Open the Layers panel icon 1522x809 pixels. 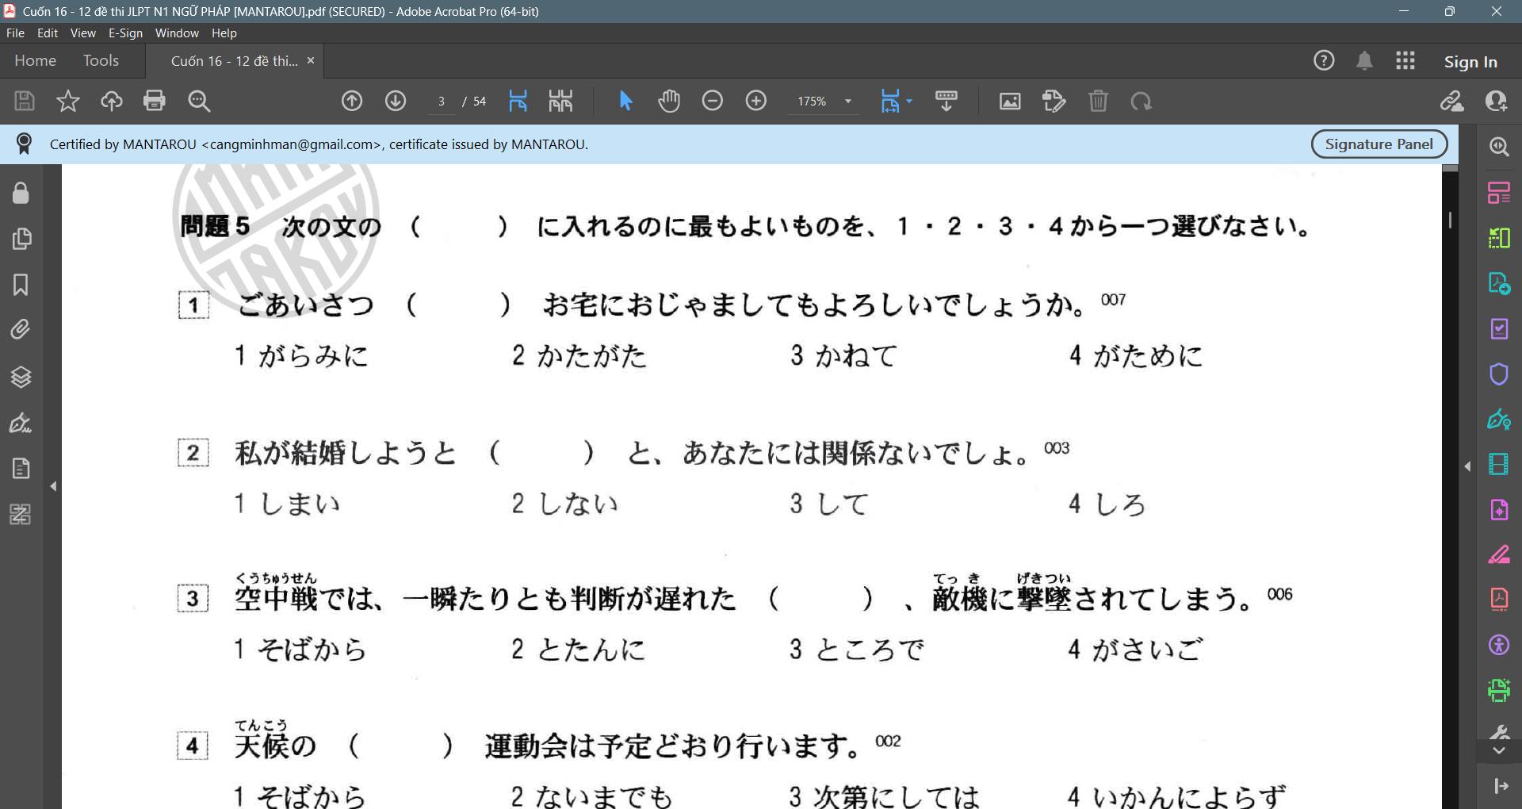[21, 376]
